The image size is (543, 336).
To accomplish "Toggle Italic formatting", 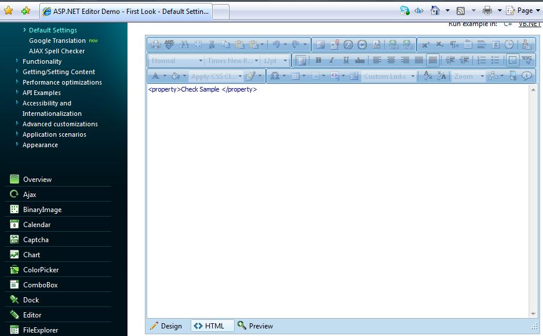I will 331,61.
